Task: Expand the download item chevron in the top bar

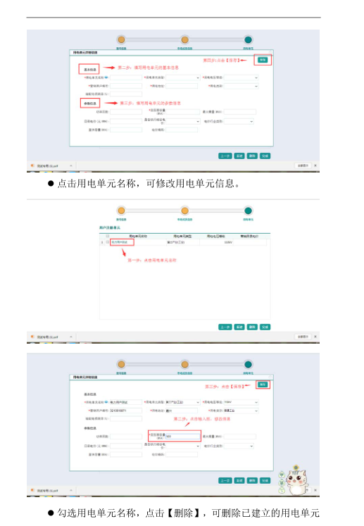Action: coord(71,165)
